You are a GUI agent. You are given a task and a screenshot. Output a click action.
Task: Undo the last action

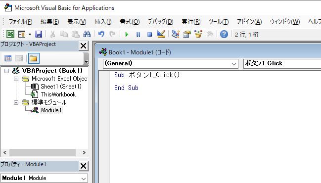point(101,34)
